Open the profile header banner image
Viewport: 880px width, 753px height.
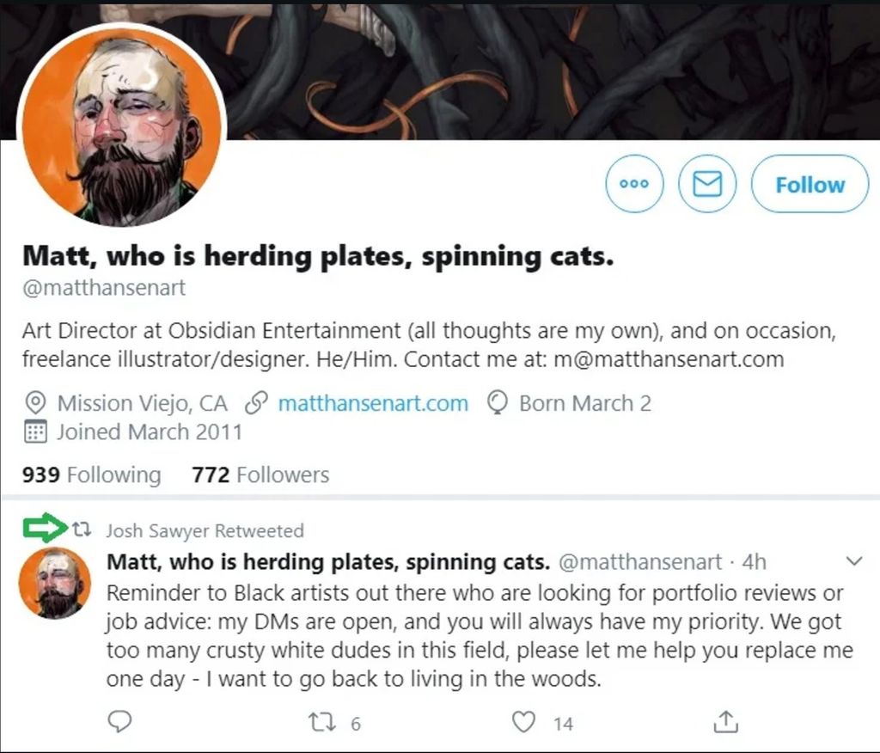(550, 69)
